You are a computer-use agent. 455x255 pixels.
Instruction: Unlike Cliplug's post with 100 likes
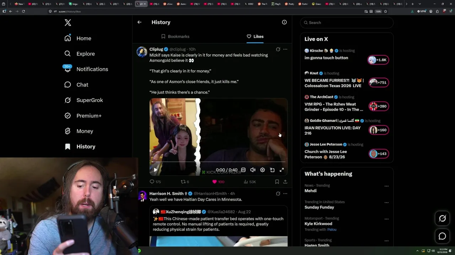(x=218, y=182)
